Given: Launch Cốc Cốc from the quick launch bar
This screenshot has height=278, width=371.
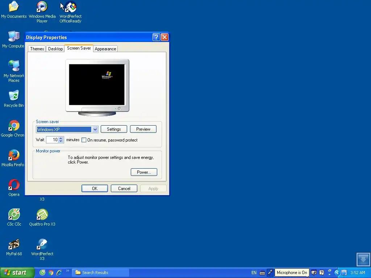Looking at the screenshot, I should tap(42, 273).
